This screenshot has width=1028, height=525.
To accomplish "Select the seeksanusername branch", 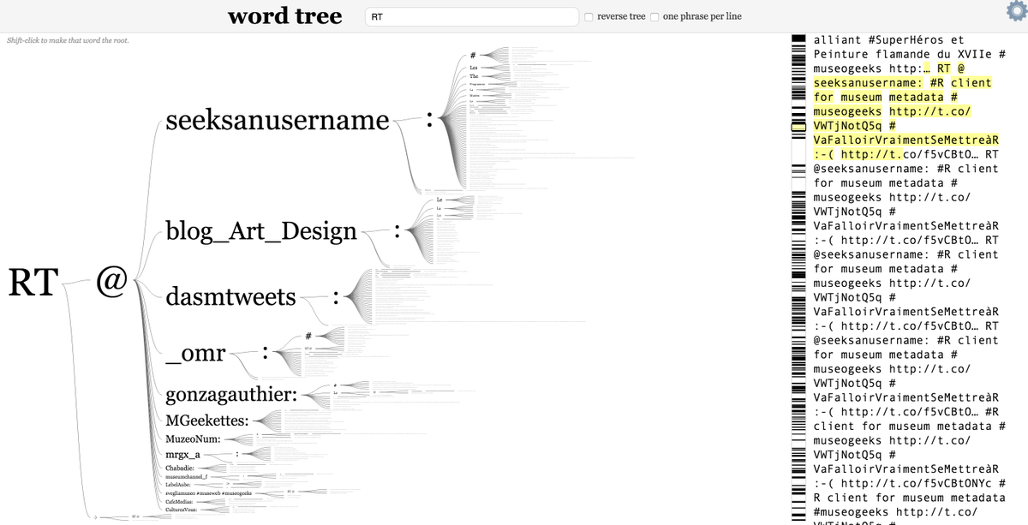I will (x=275, y=121).
